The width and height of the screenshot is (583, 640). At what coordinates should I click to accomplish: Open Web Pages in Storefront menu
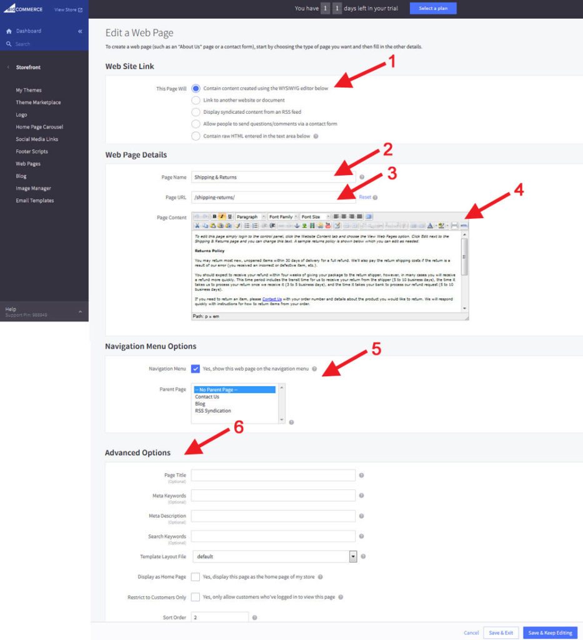(x=28, y=164)
